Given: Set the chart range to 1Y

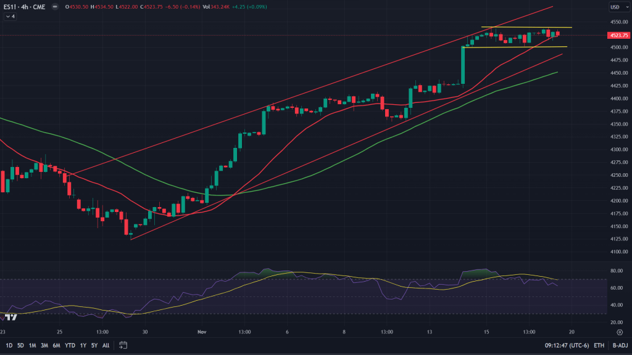Looking at the screenshot, I should (x=83, y=345).
